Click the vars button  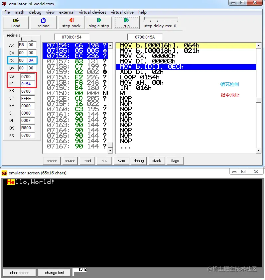point(121,161)
